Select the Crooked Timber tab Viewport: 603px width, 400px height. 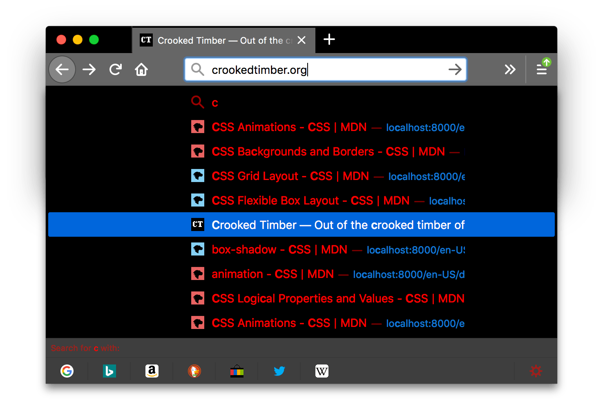[223, 40]
